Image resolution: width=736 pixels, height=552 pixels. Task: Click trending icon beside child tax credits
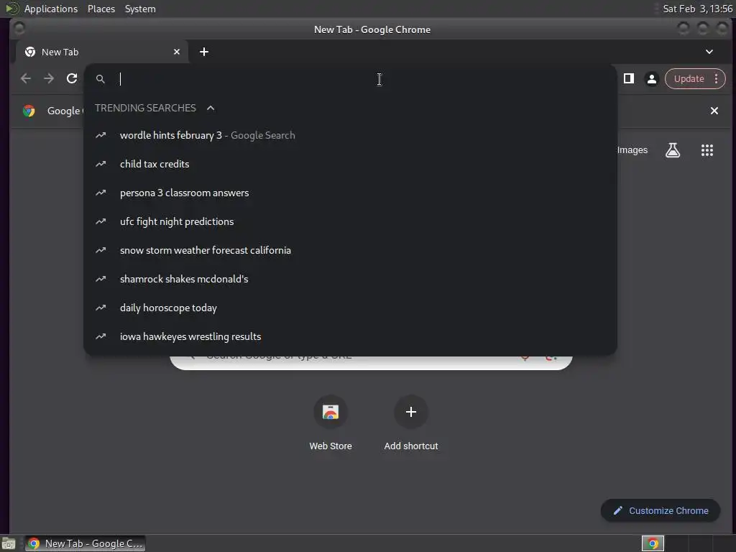click(x=101, y=164)
